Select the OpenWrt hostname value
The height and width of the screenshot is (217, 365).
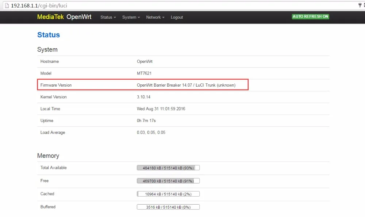[x=145, y=61]
